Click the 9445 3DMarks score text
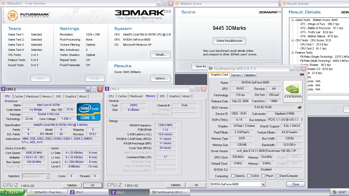 tap(229, 28)
